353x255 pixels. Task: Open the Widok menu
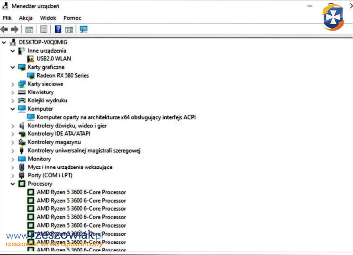[x=48, y=18]
